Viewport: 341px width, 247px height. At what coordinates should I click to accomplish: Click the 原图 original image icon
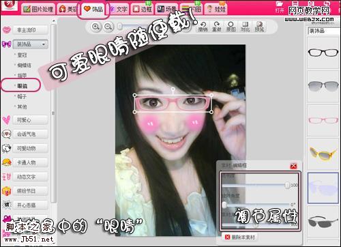pyautogui.click(x=231, y=25)
